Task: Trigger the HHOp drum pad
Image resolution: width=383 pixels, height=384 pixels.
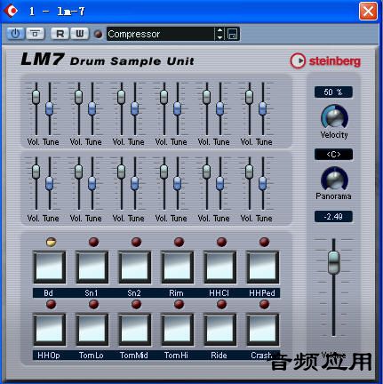Action: coord(49,330)
